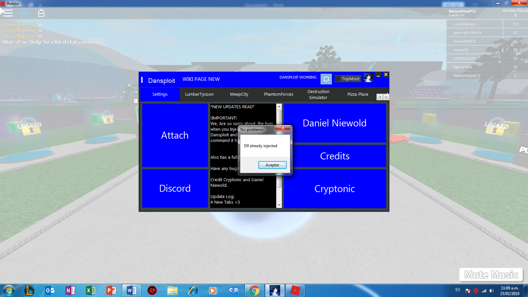Viewport: 528px width, 297px height.
Task: Open the WIKI PAGE NEW link
Action: coord(201,79)
